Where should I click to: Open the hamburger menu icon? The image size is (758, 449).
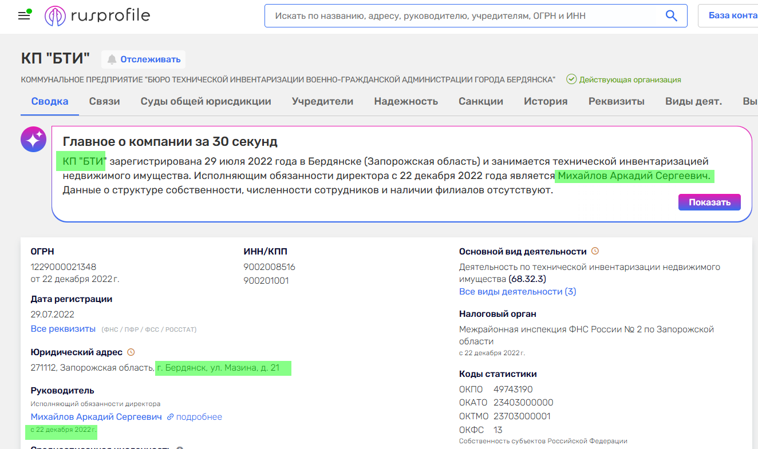24,15
